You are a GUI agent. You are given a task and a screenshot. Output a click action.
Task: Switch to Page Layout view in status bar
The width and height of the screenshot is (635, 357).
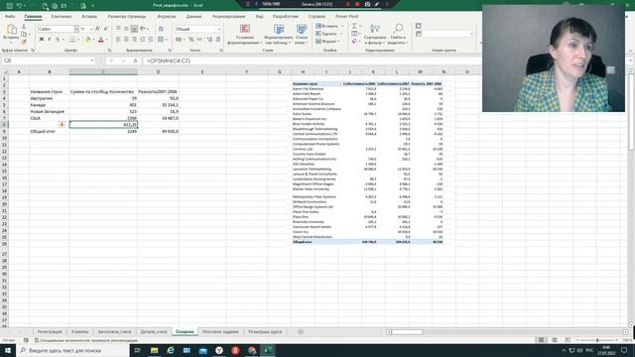[x=555, y=340]
